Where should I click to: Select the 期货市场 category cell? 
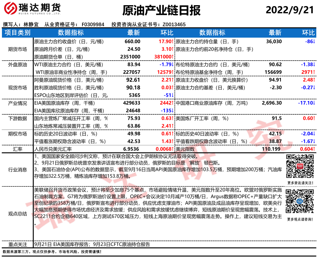coord(17,49)
